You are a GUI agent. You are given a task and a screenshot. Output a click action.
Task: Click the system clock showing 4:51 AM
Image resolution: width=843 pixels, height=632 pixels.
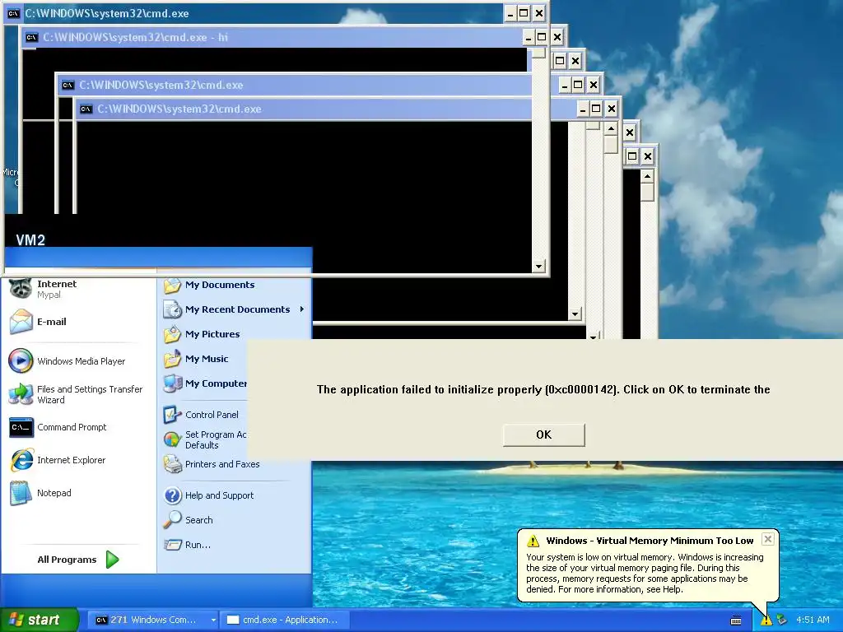813,620
